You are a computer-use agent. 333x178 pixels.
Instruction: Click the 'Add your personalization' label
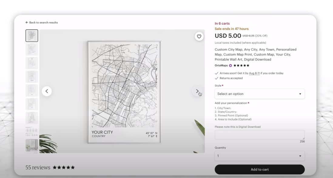[x=231, y=103]
